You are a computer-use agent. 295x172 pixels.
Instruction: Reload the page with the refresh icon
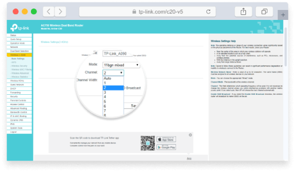tap(208, 12)
